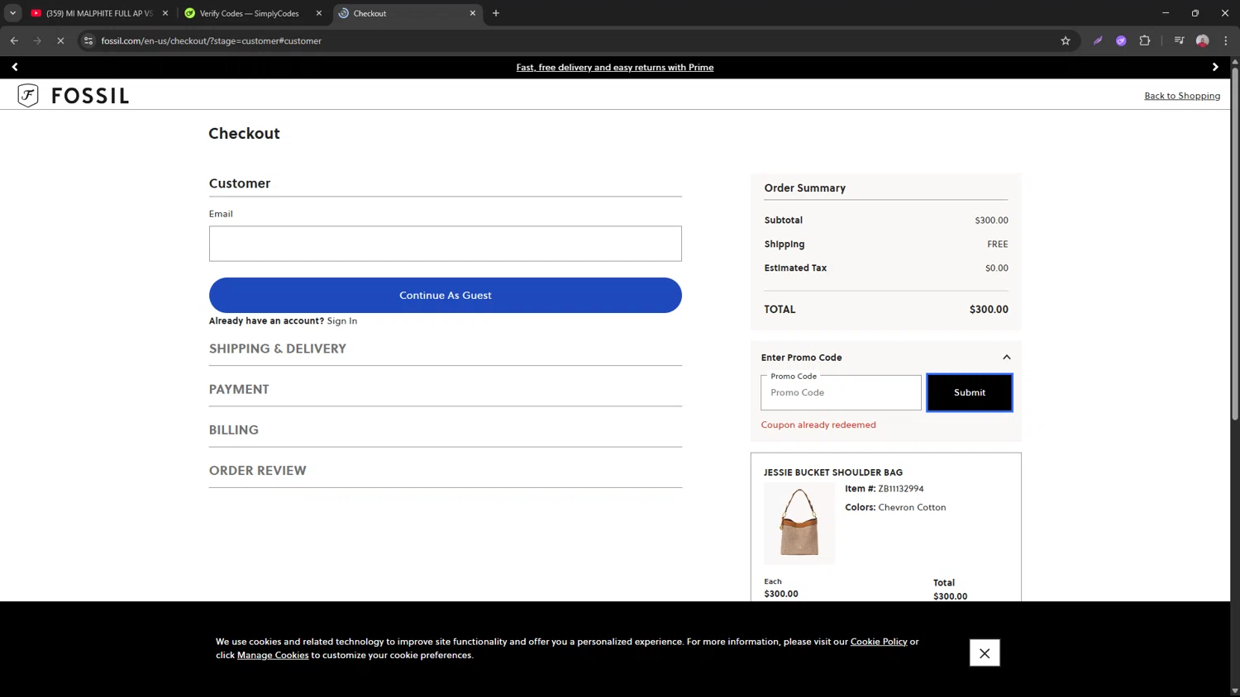Close the cookie notice banner
The height and width of the screenshot is (697, 1240).
click(985, 653)
